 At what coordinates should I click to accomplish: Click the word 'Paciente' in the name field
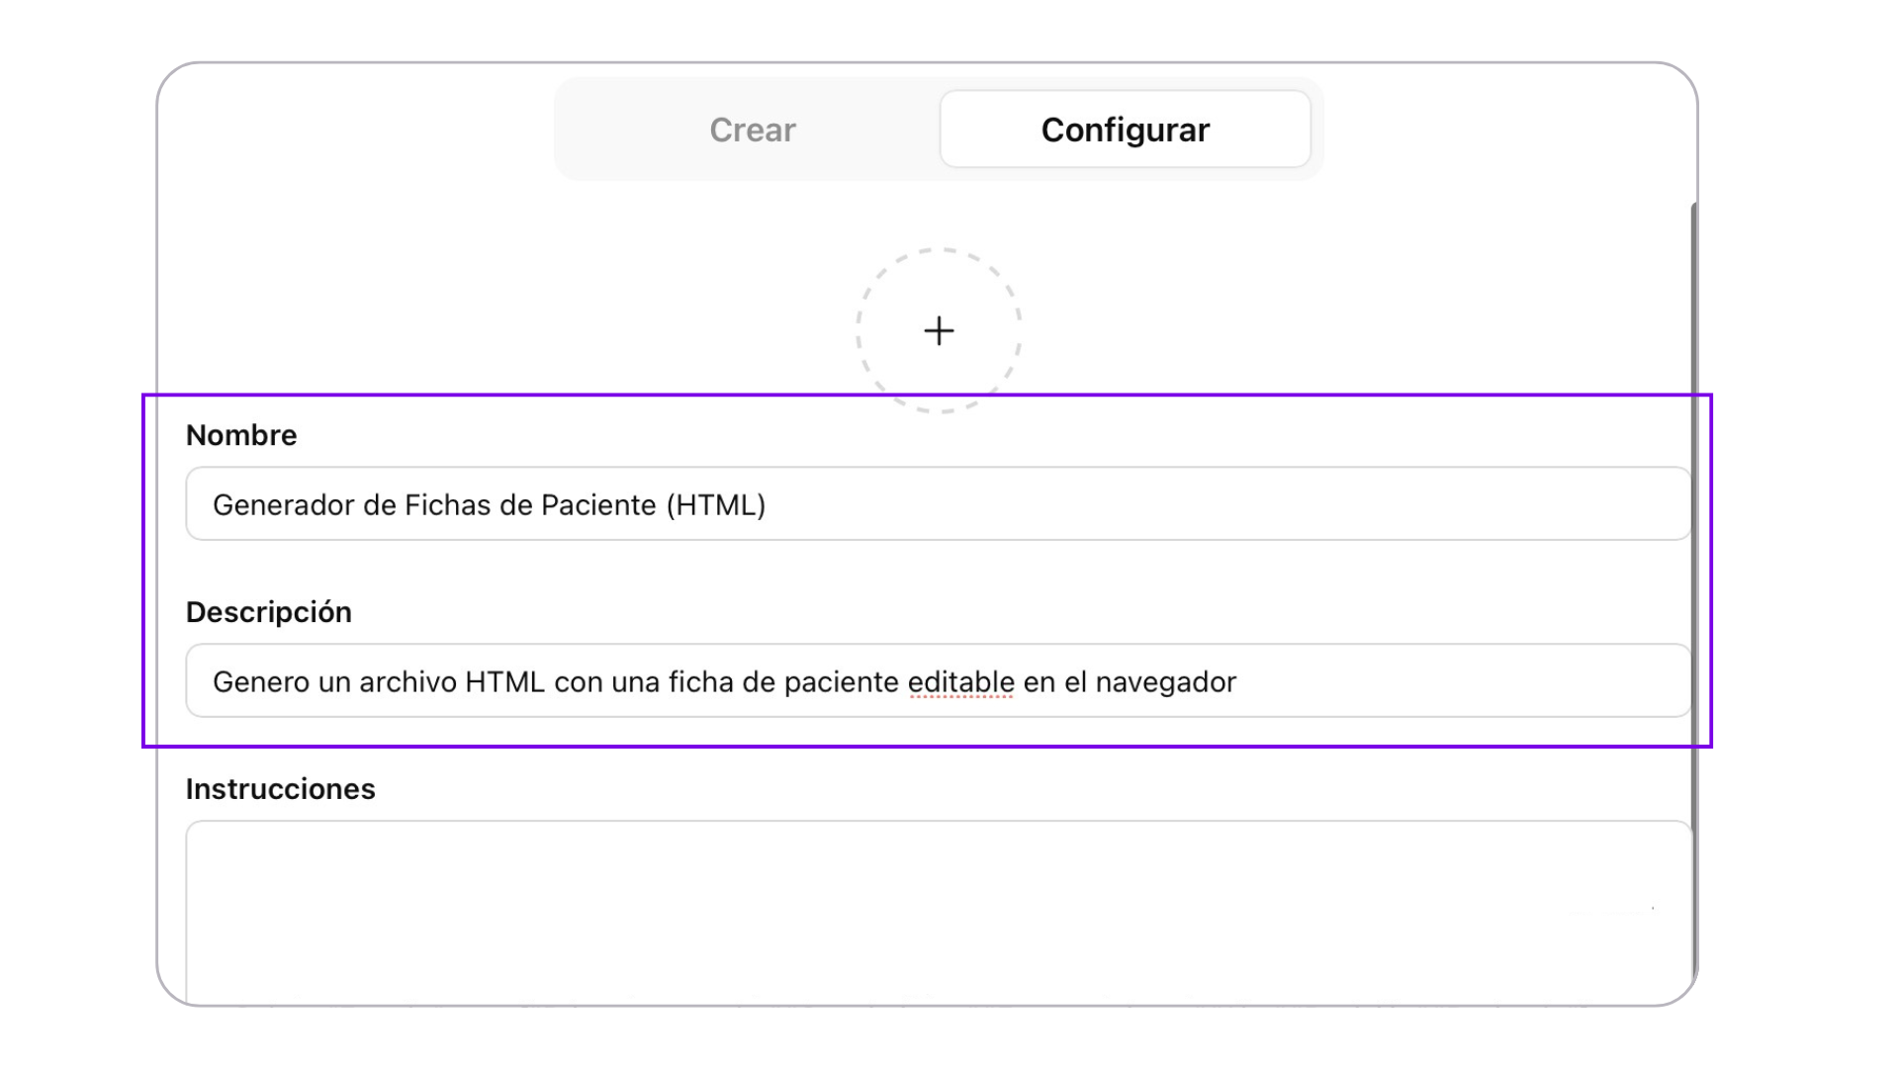tap(598, 505)
